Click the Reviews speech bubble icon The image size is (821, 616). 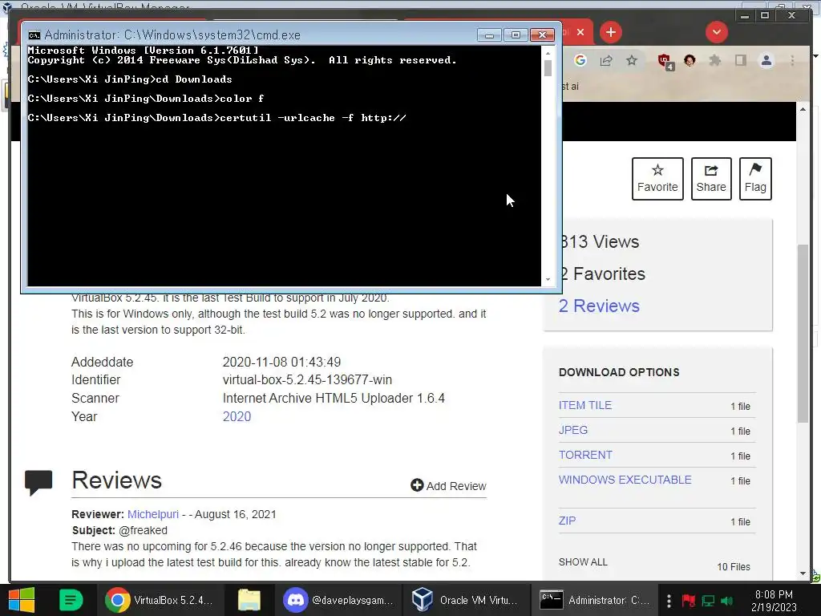[x=38, y=482]
